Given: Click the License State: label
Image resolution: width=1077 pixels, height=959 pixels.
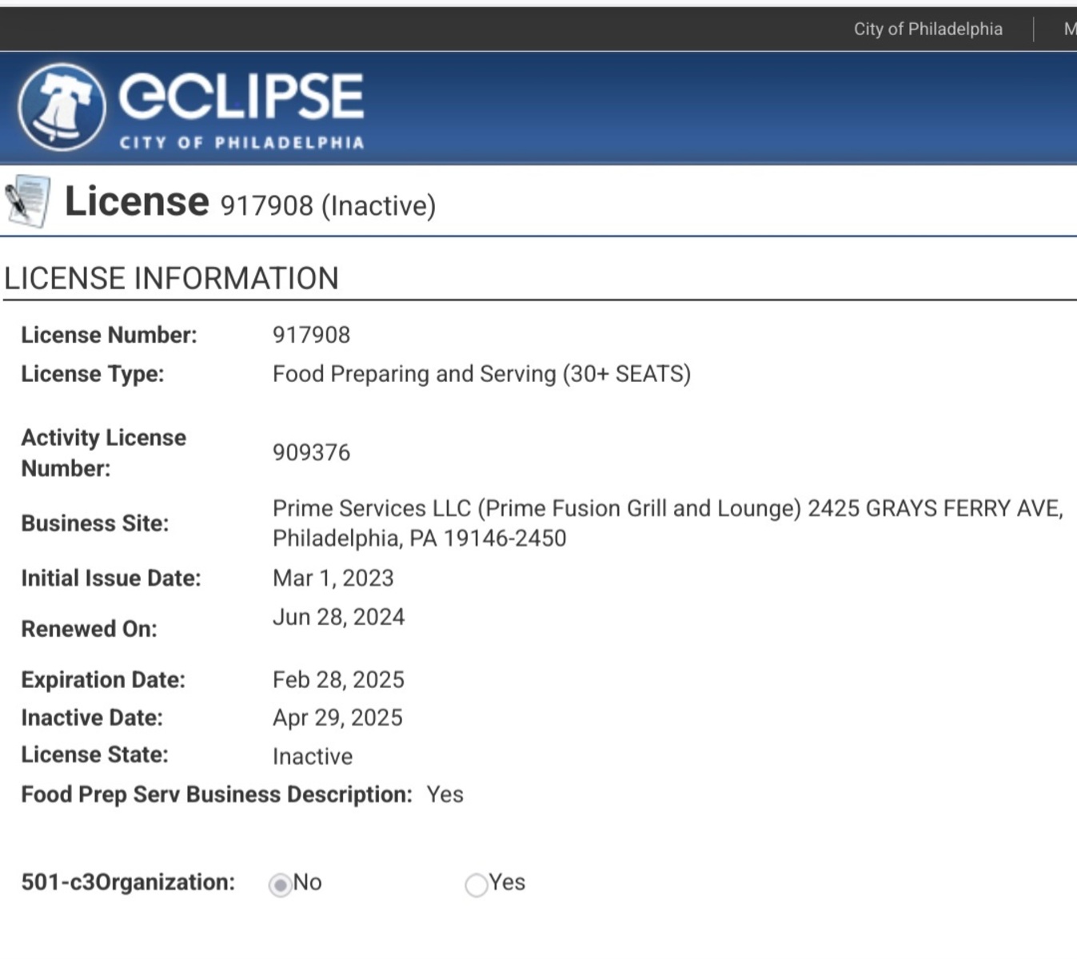Looking at the screenshot, I should (94, 754).
